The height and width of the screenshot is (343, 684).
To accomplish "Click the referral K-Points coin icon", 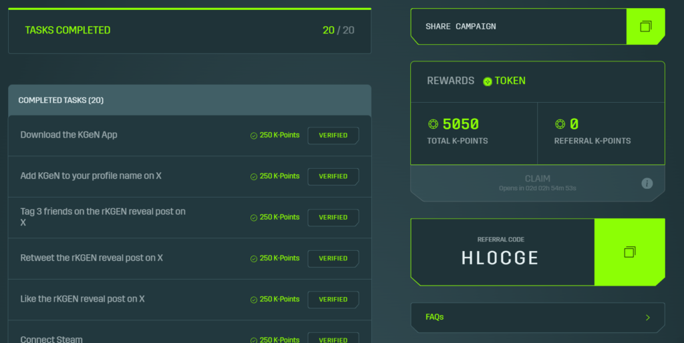I will click(560, 124).
